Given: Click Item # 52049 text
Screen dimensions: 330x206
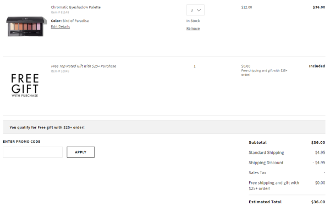Looking at the screenshot, I should pos(60,71).
